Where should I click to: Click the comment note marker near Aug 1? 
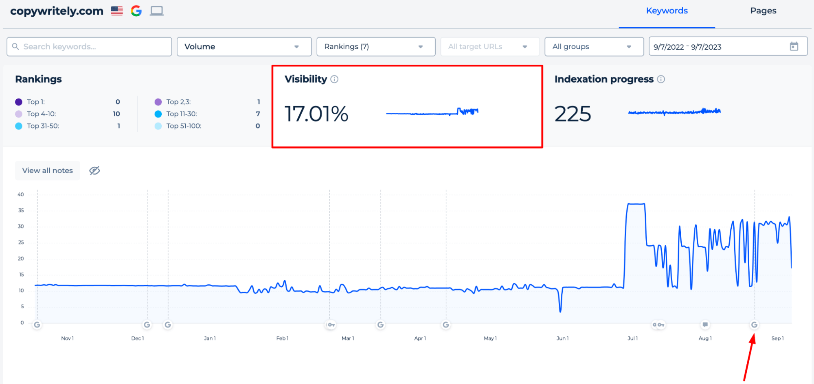click(x=705, y=325)
